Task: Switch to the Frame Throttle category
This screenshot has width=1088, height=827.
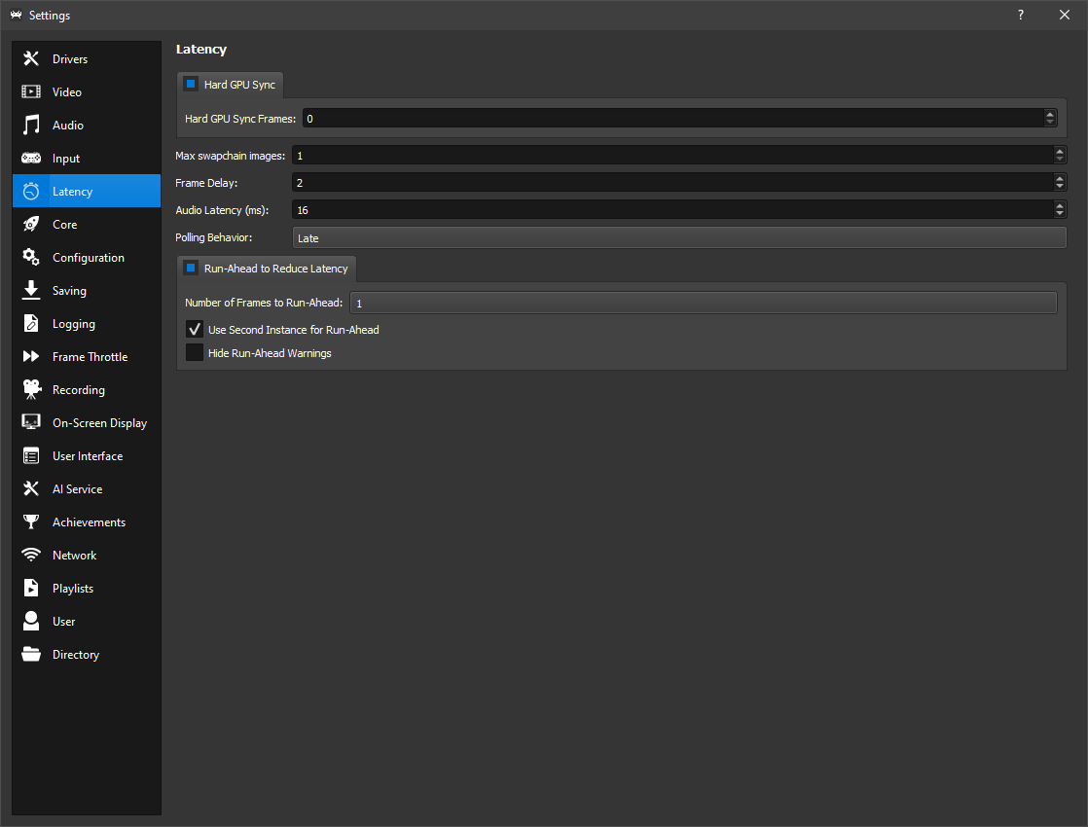Action: point(90,357)
